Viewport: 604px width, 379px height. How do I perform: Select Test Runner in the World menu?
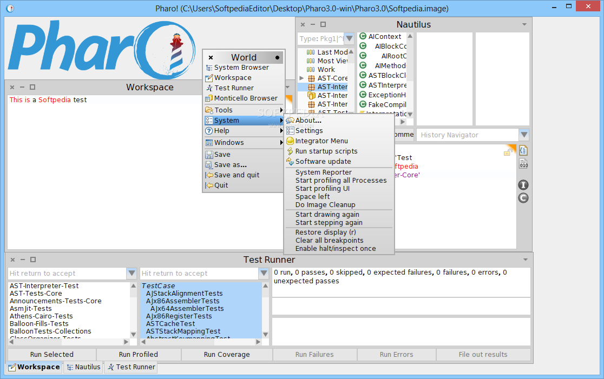[x=234, y=88]
